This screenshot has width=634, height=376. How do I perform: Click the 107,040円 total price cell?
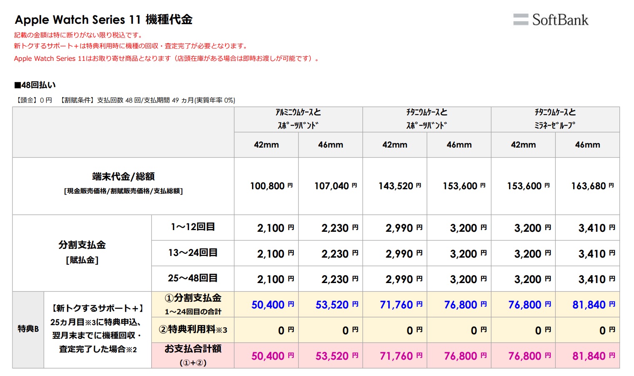[335, 186]
